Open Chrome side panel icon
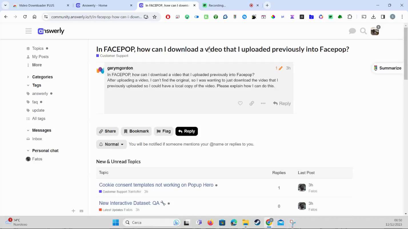This screenshot has height=229, width=408. coord(383,17)
